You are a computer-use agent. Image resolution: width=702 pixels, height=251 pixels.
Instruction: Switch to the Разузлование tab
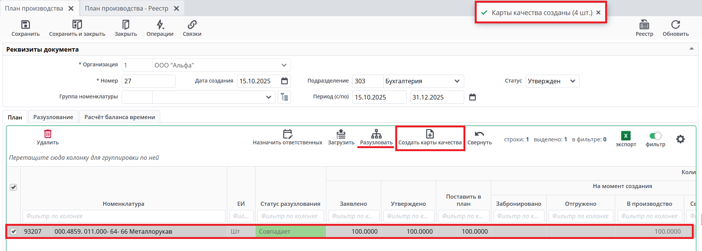click(x=53, y=117)
